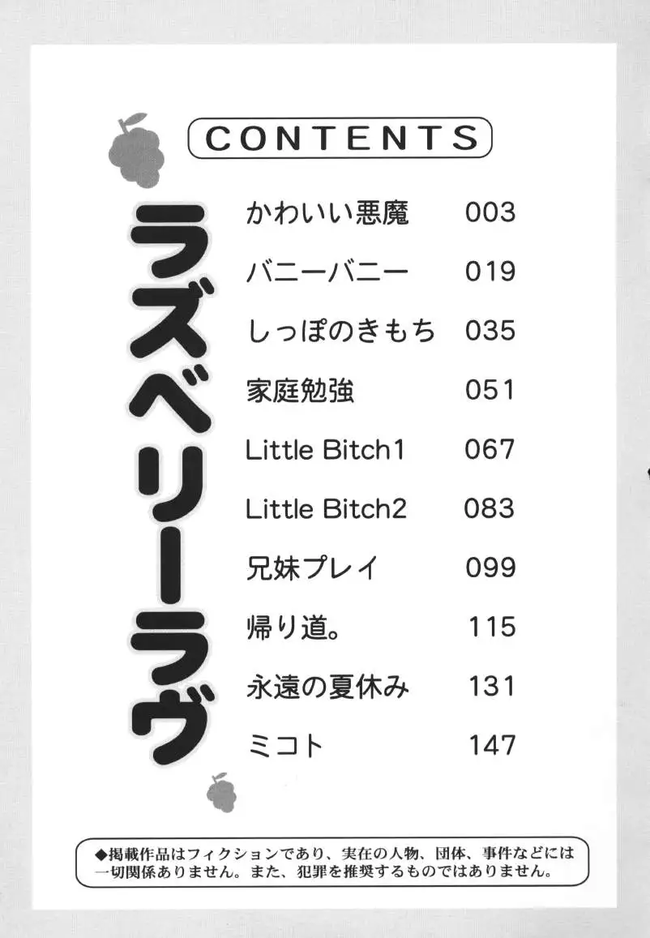Click page number 147
The image size is (650, 938).
point(492,746)
